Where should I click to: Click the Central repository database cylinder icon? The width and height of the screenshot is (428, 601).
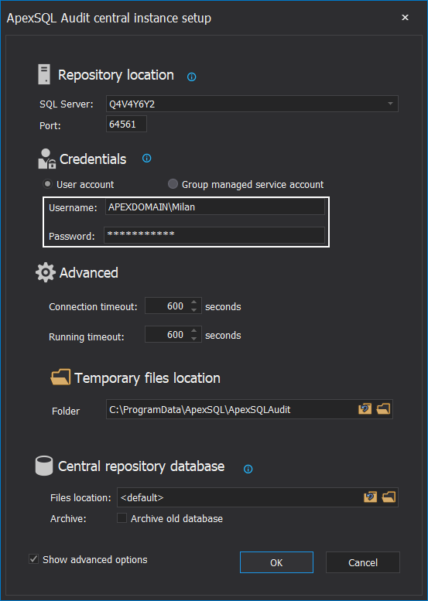pos(44,466)
